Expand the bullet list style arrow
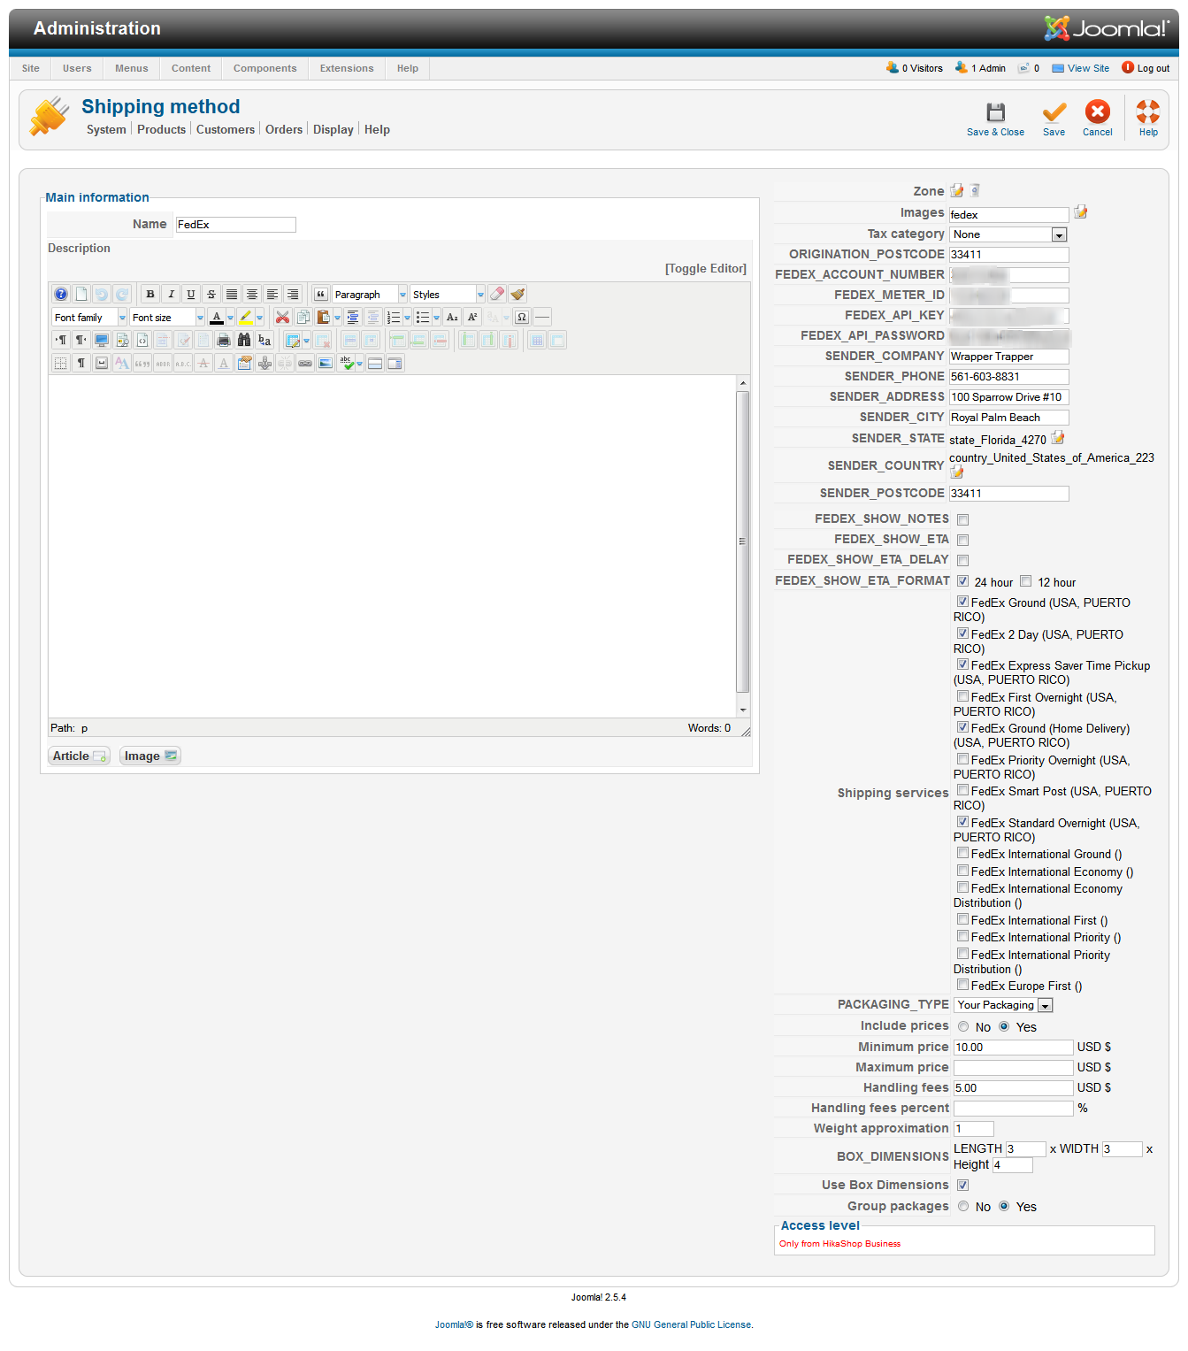 (436, 317)
